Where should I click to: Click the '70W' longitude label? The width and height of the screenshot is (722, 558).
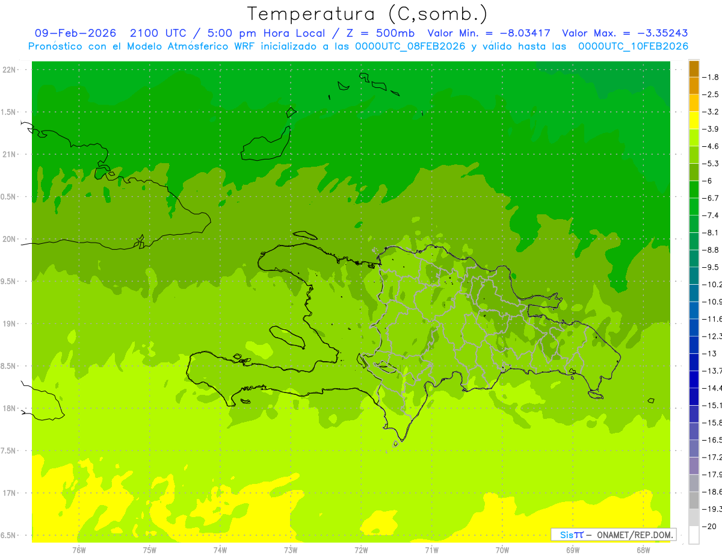502,550
